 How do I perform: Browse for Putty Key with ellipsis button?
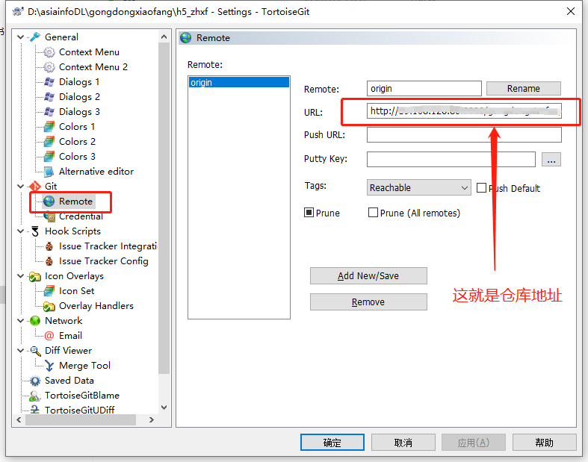coord(551,160)
